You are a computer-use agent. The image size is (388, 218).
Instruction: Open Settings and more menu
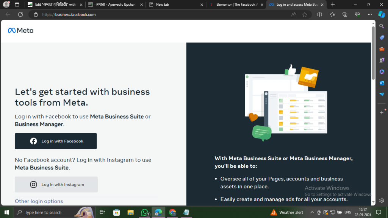370,15
